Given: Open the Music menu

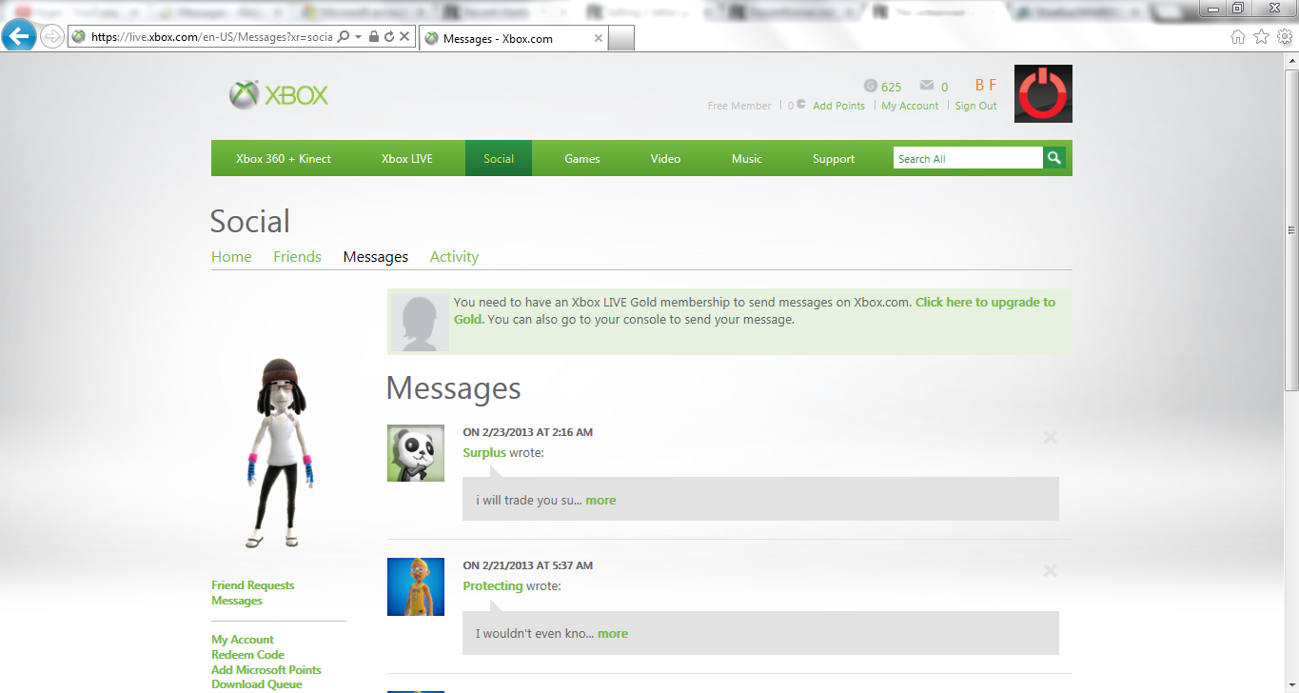Looking at the screenshot, I should (x=746, y=159).
